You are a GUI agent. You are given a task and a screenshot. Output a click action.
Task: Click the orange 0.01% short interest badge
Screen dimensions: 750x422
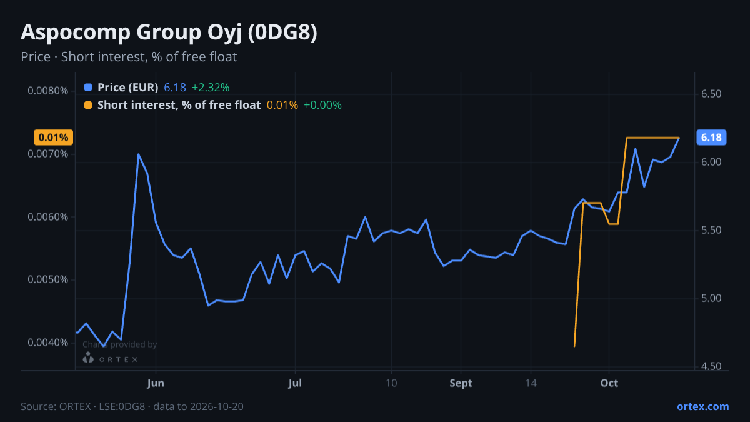[x=54, y=138]
